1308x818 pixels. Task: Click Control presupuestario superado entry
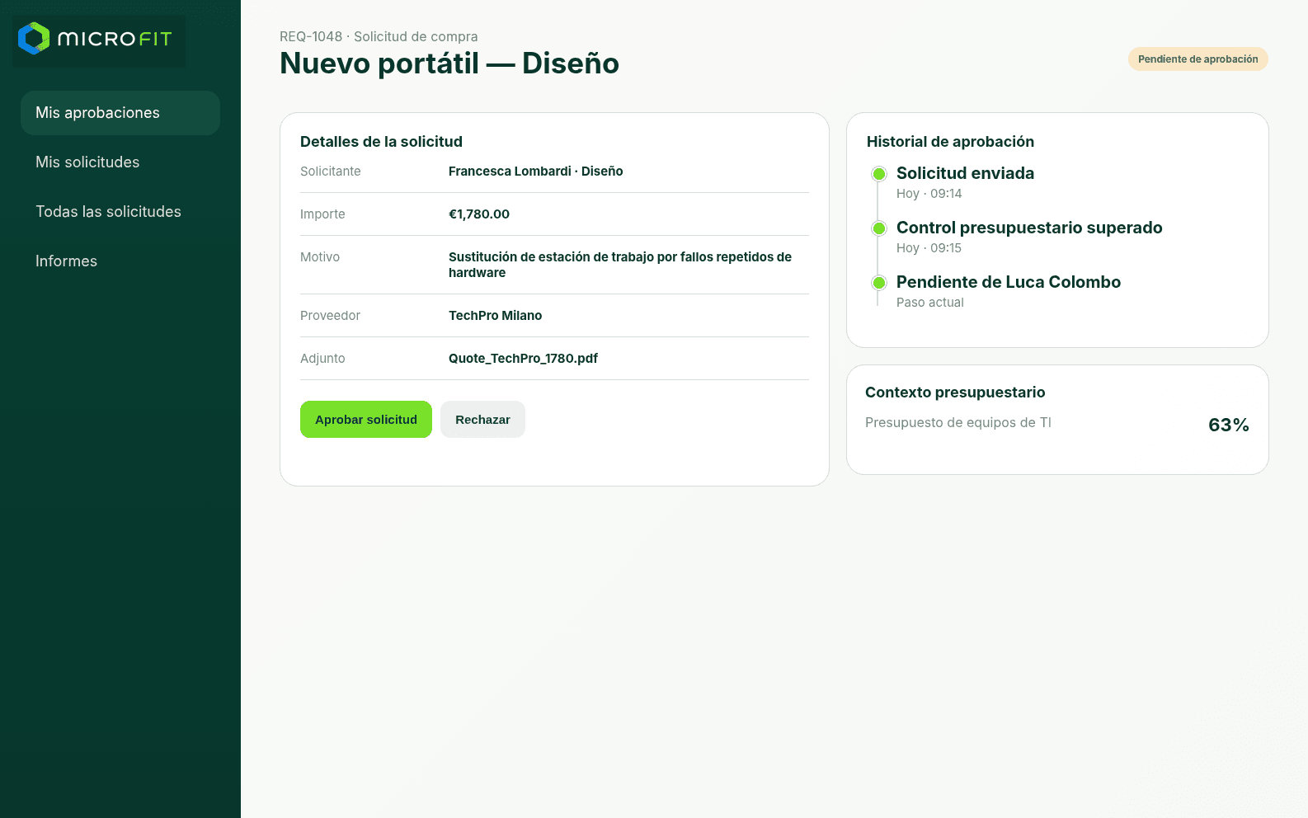pos(1029,228)
